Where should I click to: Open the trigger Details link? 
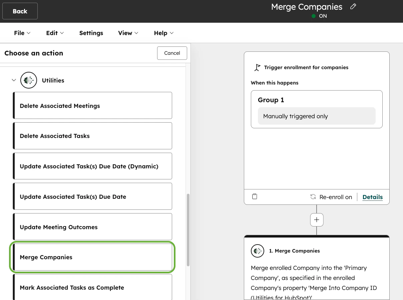372,197
